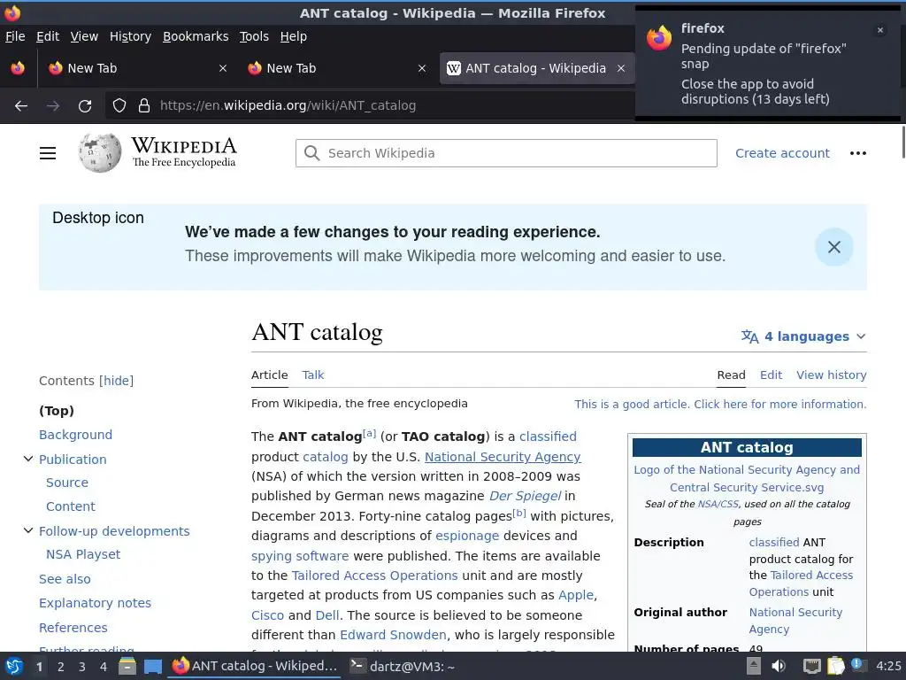Switch to the Talk tab
The image size is (906, 680).
pos(313,375)
